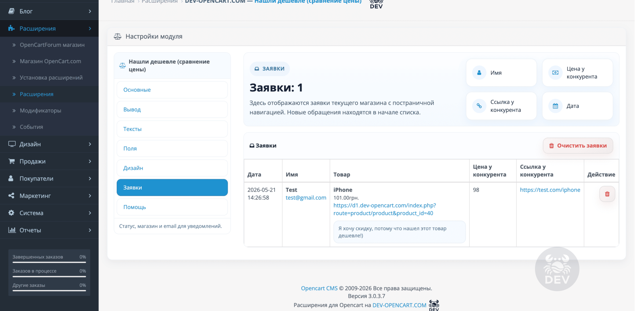Click the calendar icon on Дата card
Viewport: 635px width, 311px height.
tap(555, 106)
